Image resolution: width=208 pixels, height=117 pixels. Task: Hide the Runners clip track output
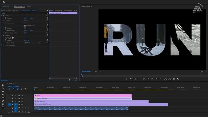[22, 98]
